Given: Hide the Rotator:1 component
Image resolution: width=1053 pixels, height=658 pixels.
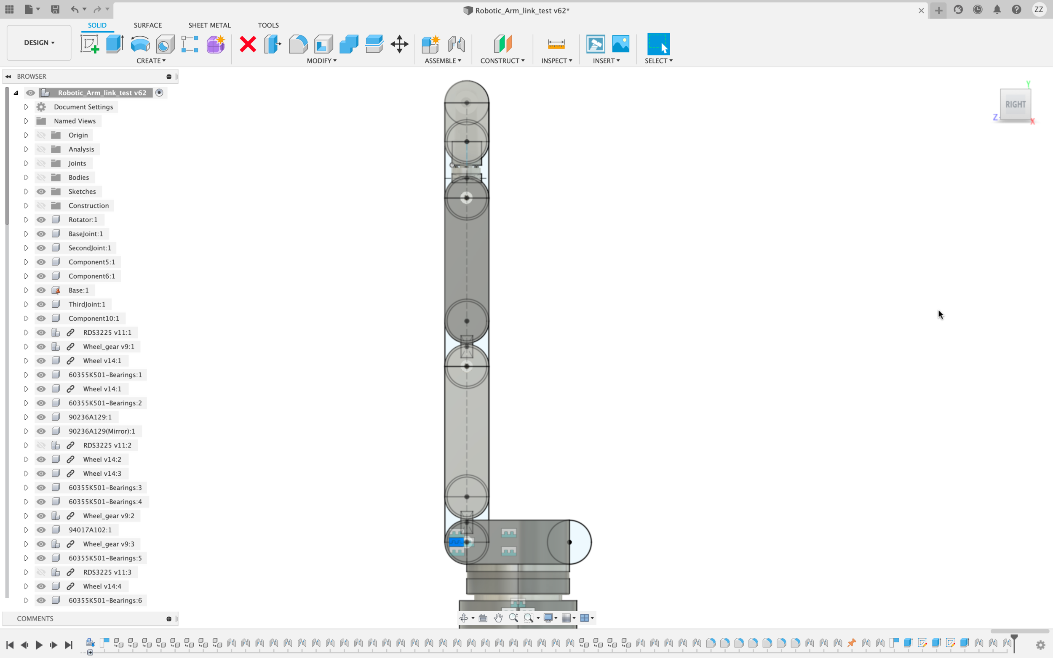Looking at the screenshot, I should click(x=41, y=220).
